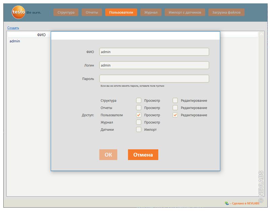The image size is (271, 211).
Task: Enable Редактирование access for Структура
Action: pos(175,101)
